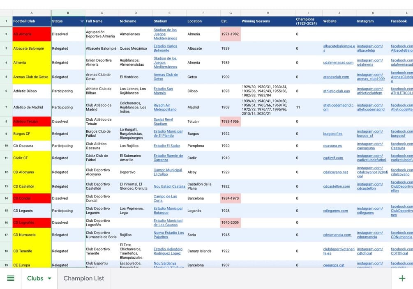Open udalmeriasad.com website link

point(338,63)
